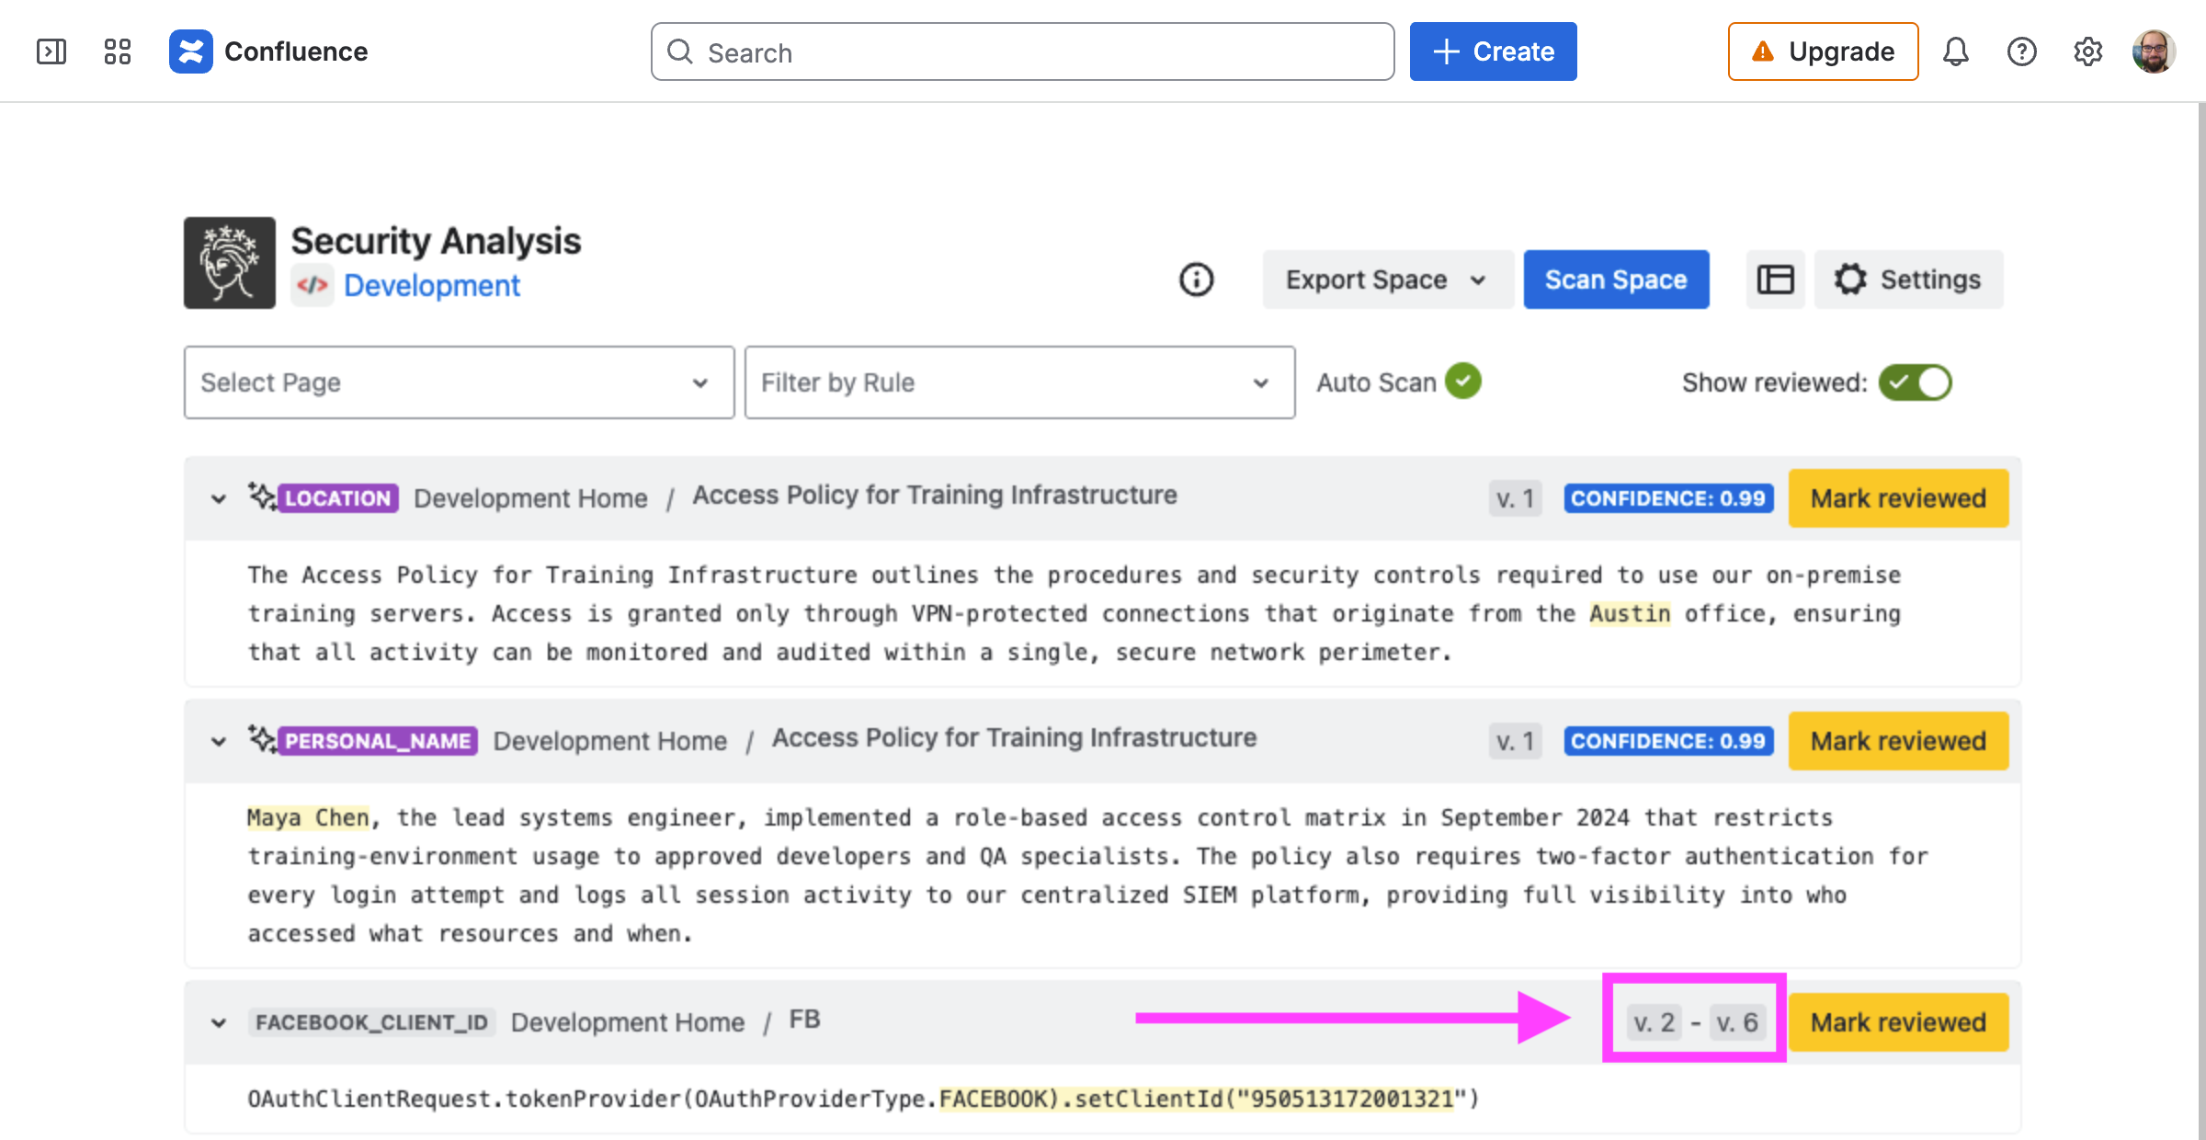Open Development Home in the PERSONAL_NAME row
Viewport: 2206px width, 1140px height.
[609, 741]
